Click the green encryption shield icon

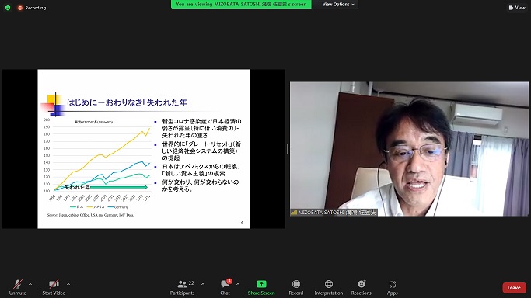click(x=8, y=8)
